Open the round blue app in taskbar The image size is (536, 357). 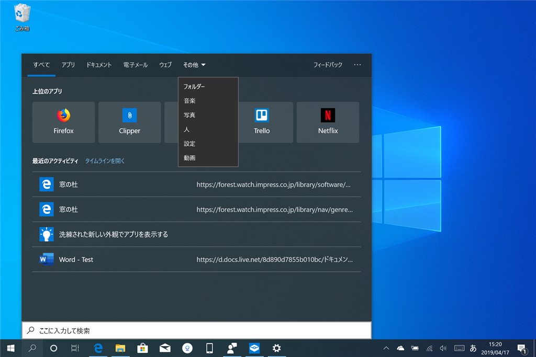point(187,348)
